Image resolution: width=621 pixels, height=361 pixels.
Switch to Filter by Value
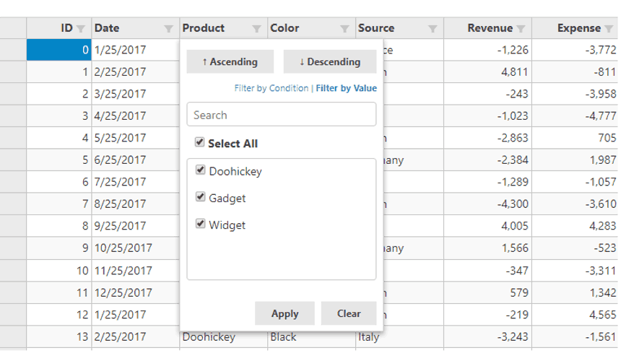346,88
